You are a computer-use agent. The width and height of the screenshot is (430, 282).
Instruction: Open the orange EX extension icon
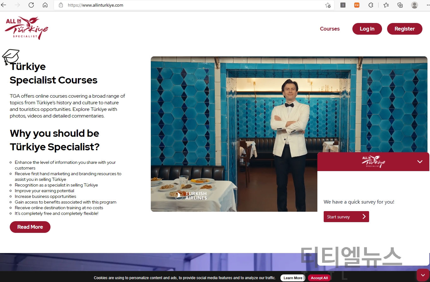pyautogui.click(x=357, y=5)
